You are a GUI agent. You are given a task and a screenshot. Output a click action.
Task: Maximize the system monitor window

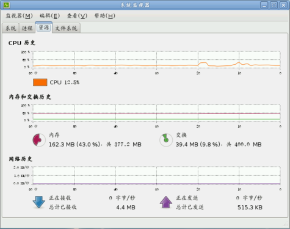point(274,5)
